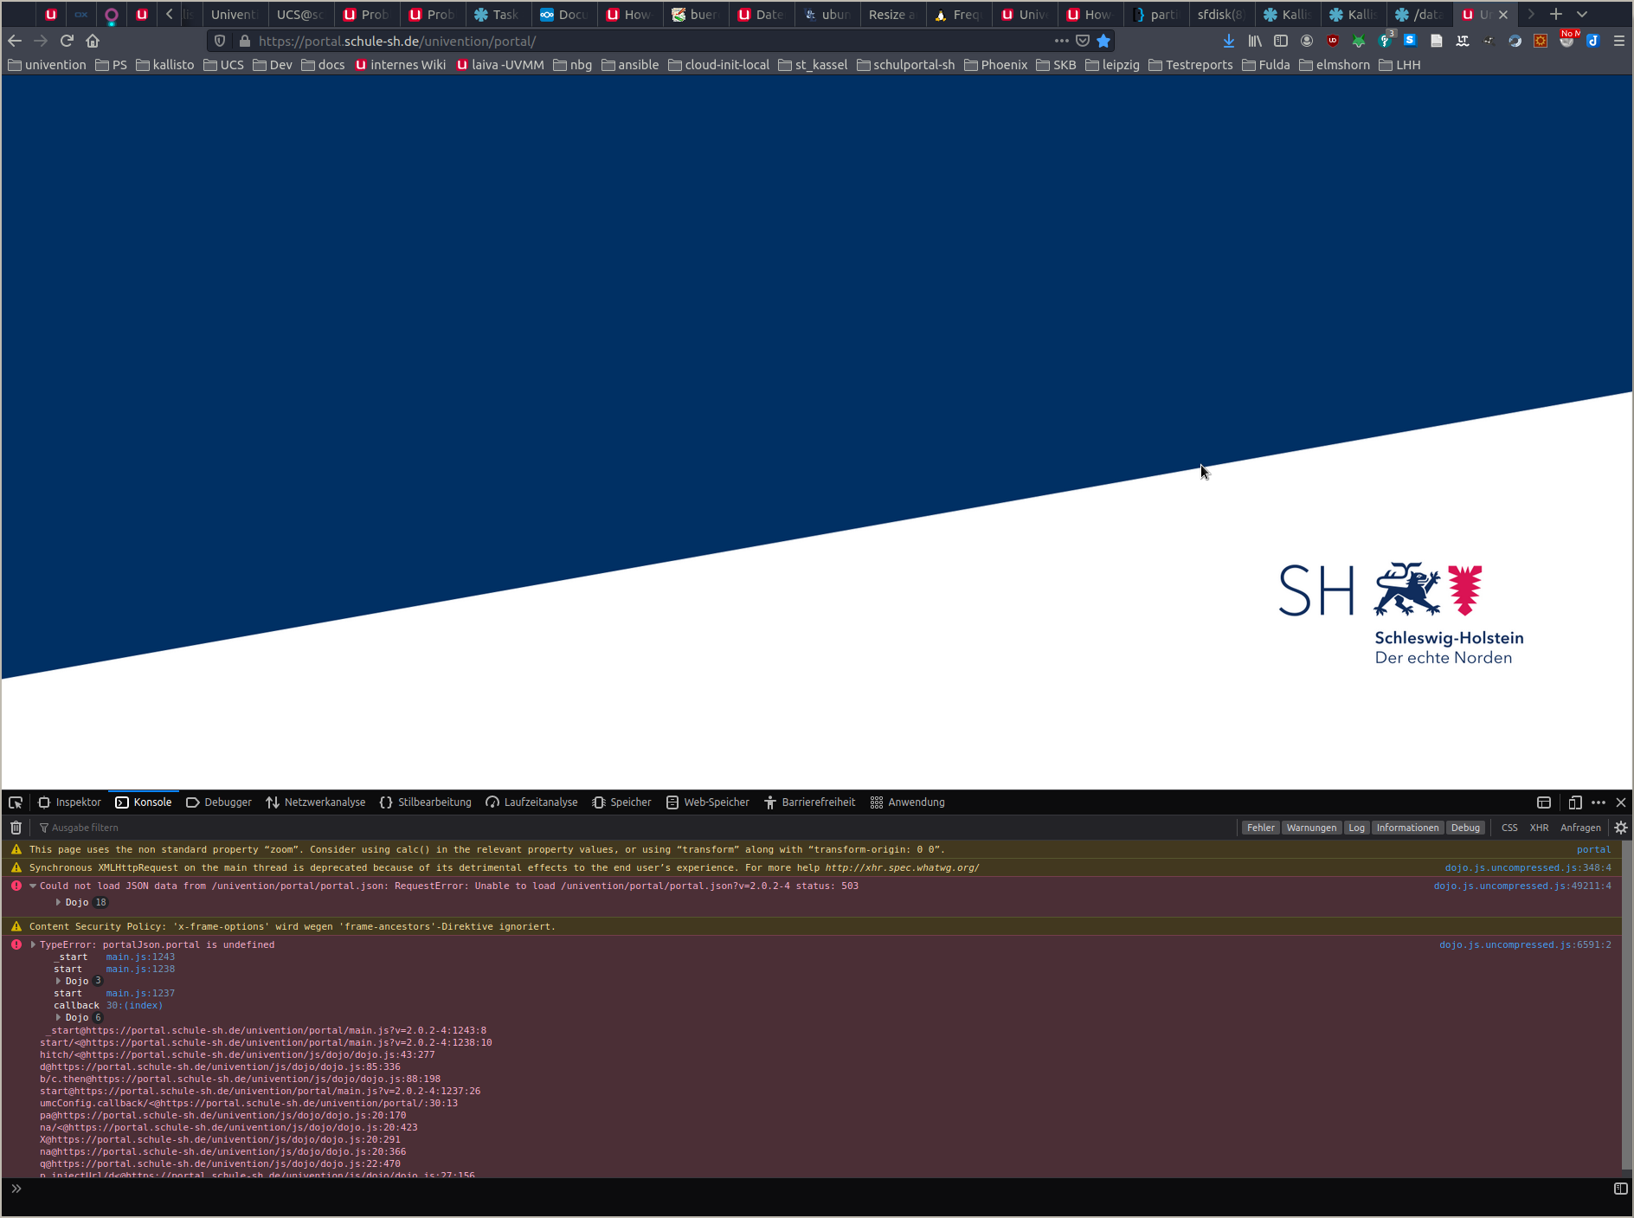Viewport: 1634px width, 1218px height.
Task: Open console settings gear icon
Action: (x=1621, y=828)
